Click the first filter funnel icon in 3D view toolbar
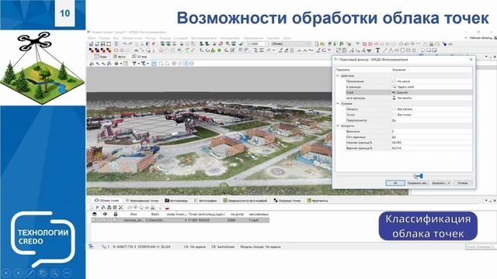 tap(134, 64)
